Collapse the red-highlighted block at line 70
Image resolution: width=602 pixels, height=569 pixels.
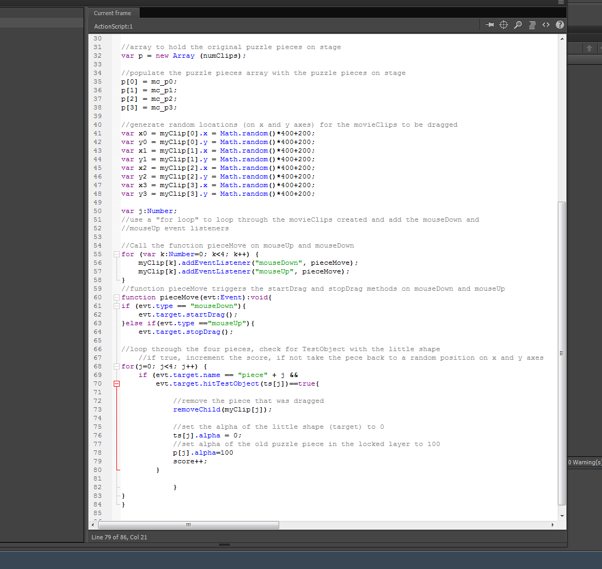(116, 383)
